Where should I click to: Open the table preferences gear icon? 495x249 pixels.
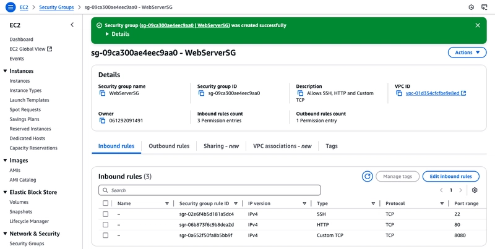point(475,190)
